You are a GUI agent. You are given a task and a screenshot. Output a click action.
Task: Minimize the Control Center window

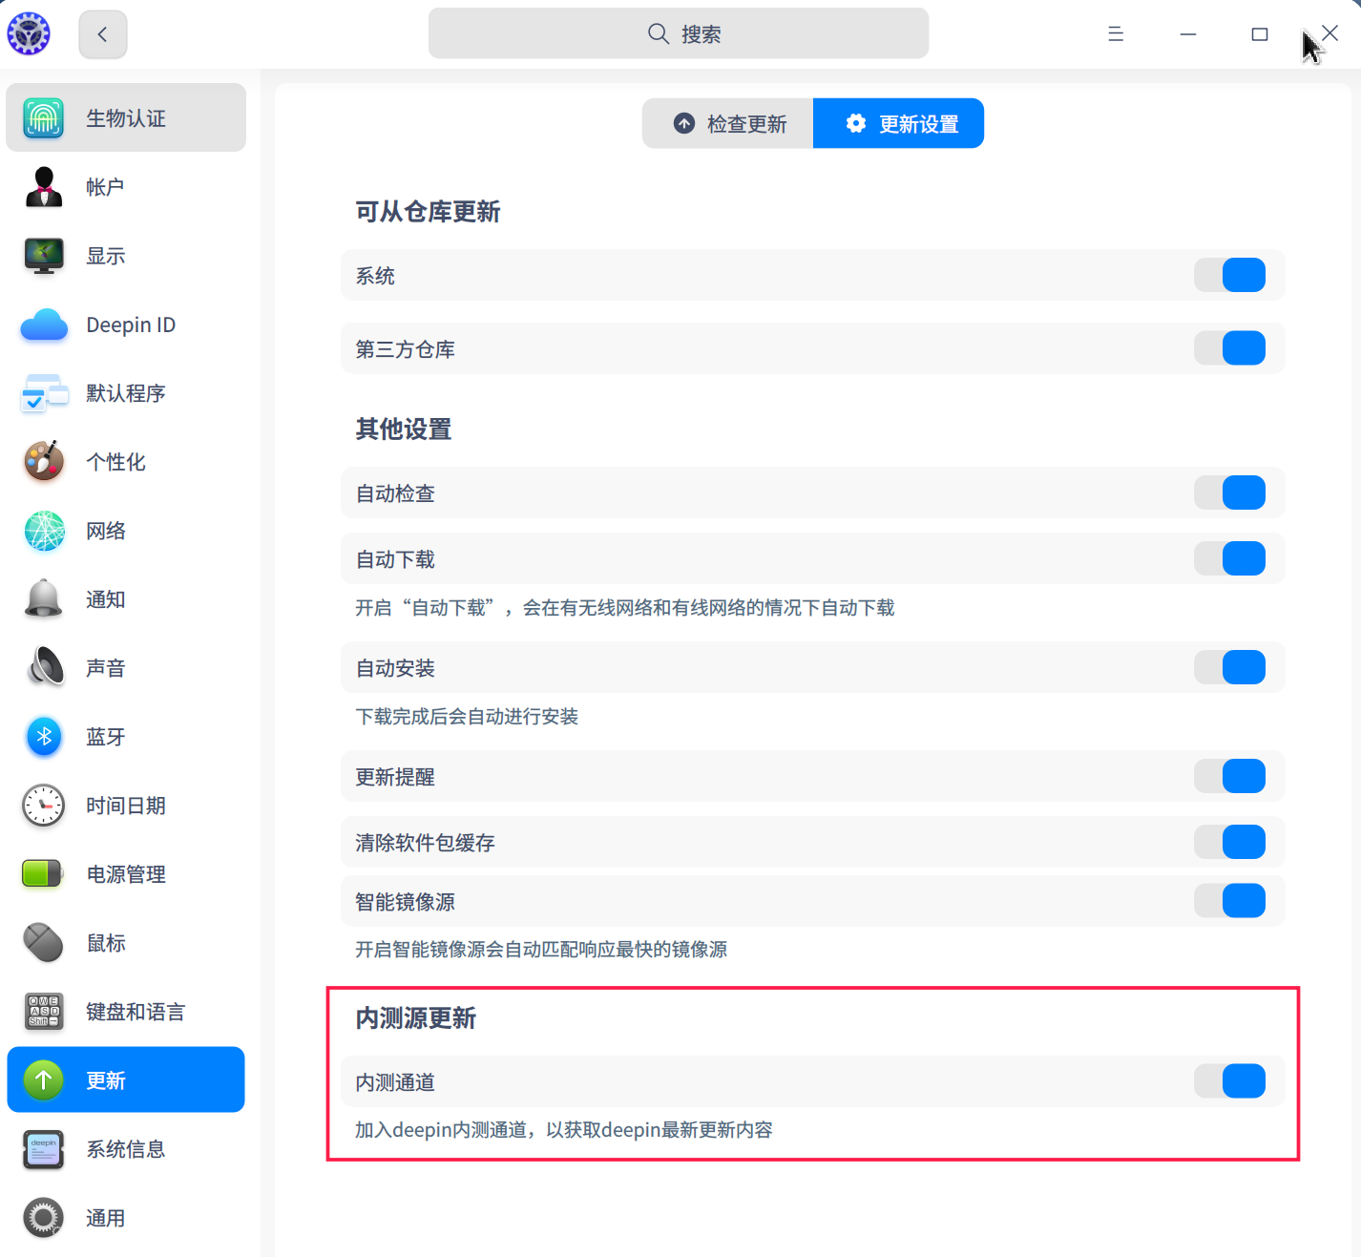tap(1188, 34)
